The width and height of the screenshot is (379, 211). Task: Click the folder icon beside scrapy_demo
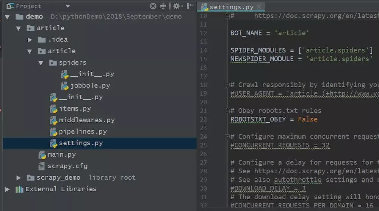tap(30, 178)
